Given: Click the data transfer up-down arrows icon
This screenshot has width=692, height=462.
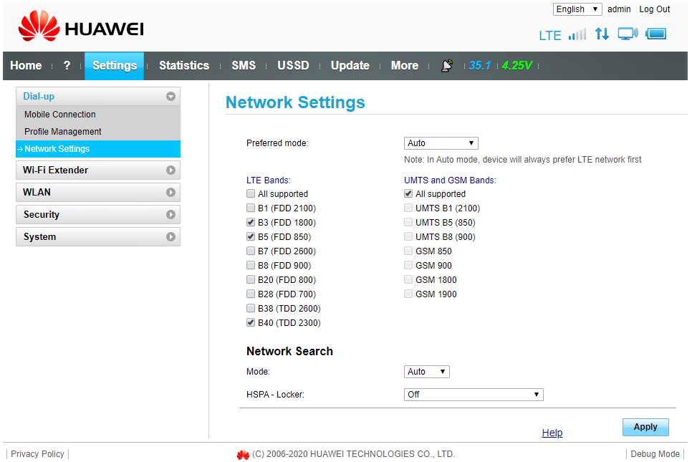Looking at the screenshot, I should tap(602, 34).
